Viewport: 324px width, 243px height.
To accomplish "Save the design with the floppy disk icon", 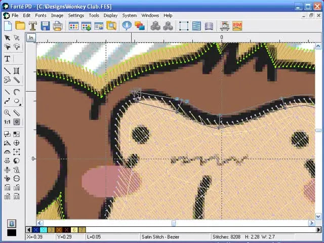I will (x=45, y=26).
